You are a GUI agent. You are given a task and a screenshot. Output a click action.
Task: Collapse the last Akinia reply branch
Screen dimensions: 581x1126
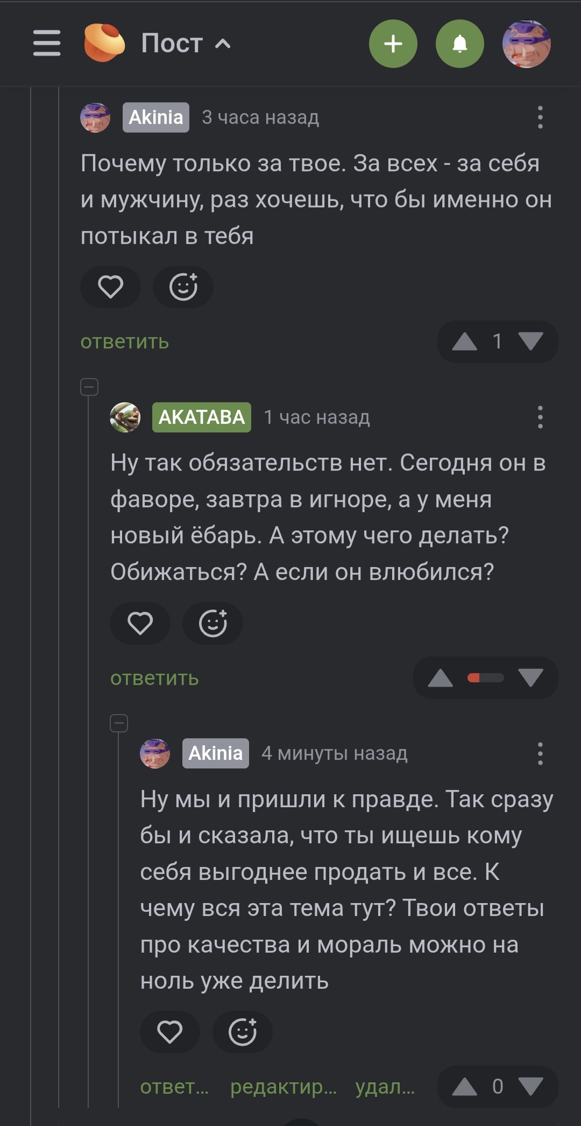coord(119,723)
